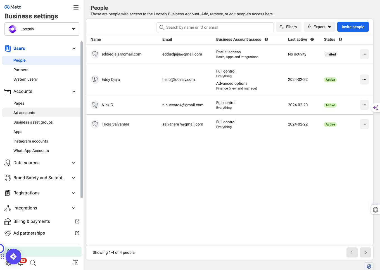
Task: Click the globe icon at bottom right
Action: click(369, 266)
